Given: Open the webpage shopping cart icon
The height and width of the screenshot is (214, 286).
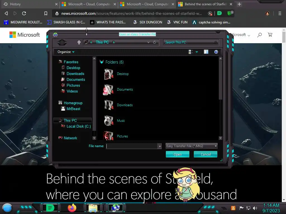Looking at the screenshot, I should [270, 35].
